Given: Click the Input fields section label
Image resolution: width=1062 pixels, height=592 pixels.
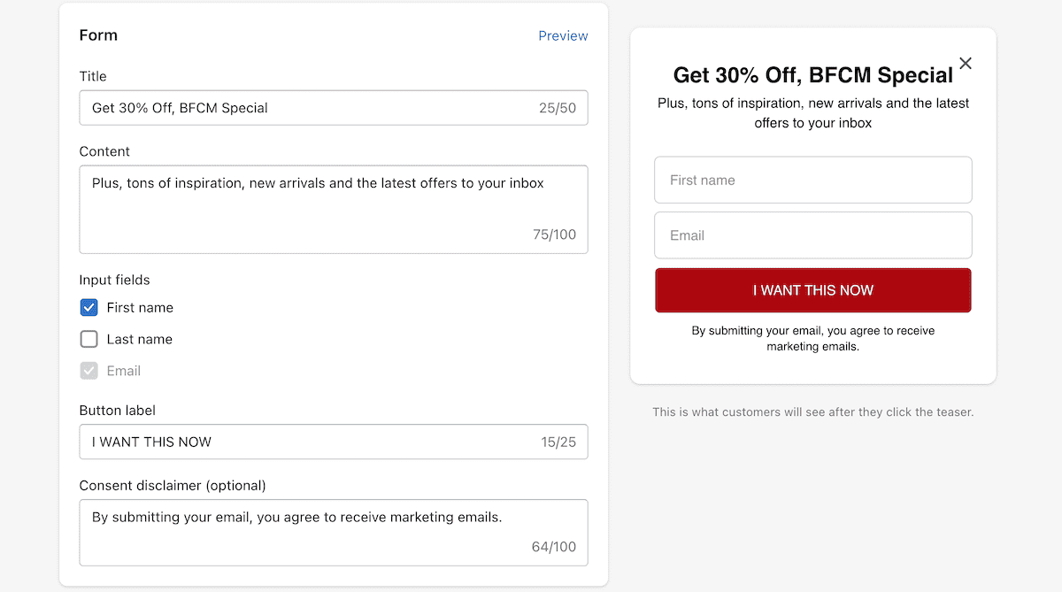Looking at the screenshot, I should pos(114,280).
